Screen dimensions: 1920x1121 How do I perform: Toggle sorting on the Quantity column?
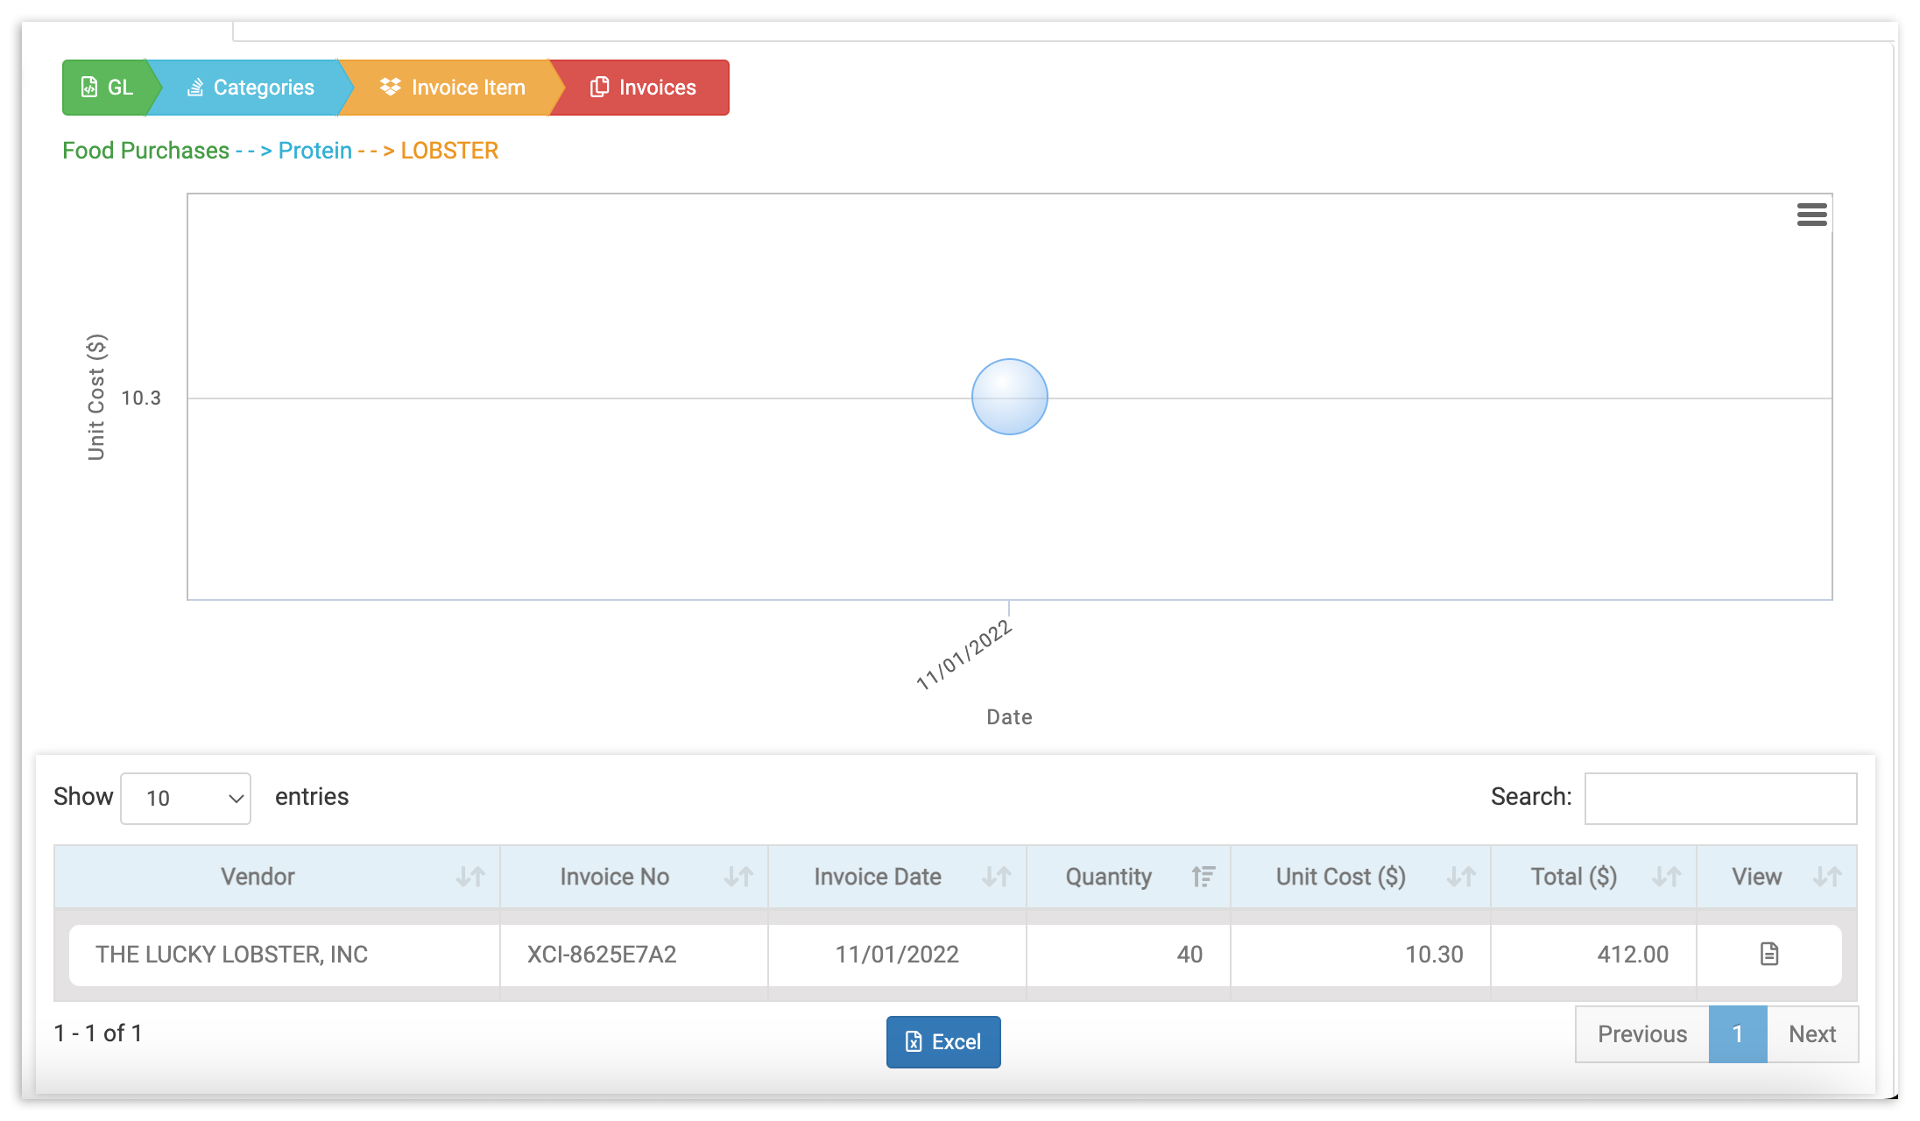coord(1204,876)
